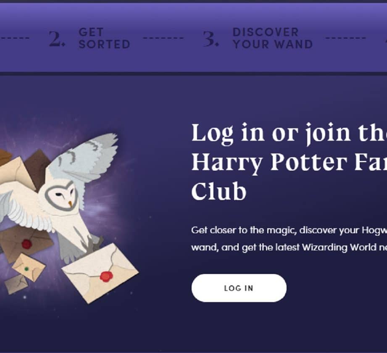Click the dashed line between steps 2 and 3

point(163,38)
